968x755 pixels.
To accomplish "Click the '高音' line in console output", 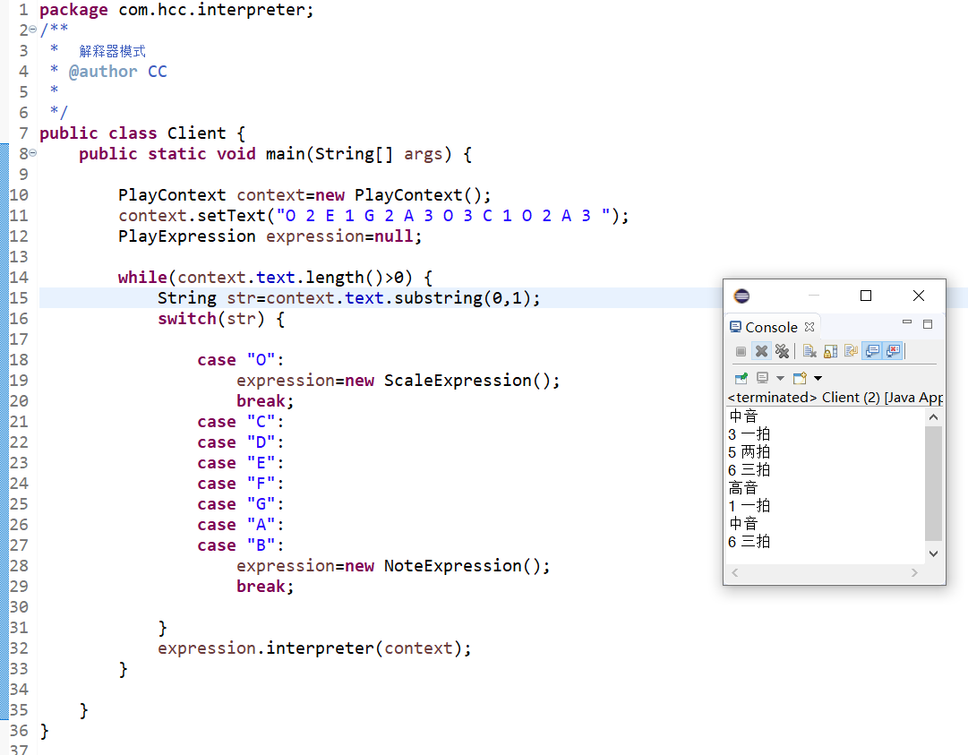I will coord(742,488).
